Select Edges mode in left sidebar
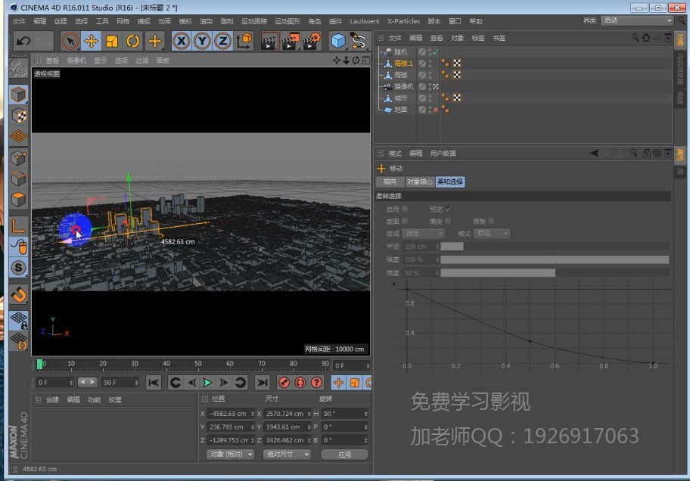Screen dimensions: 690x481 pyautogui.click(x=18, y=178)
